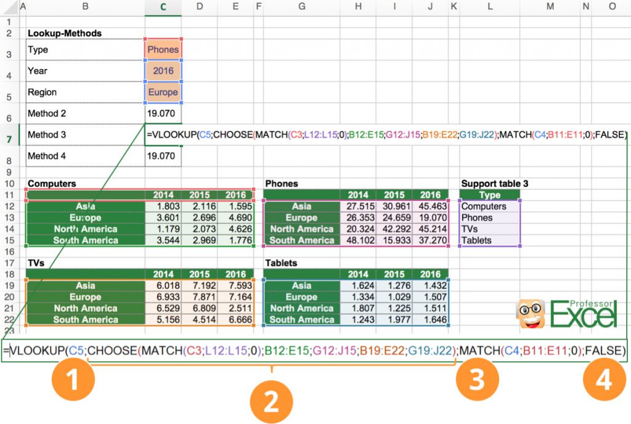This screenshot has height=424, width=631.
Task: Click the 'Year' label cell
Action: click(85, 71)
